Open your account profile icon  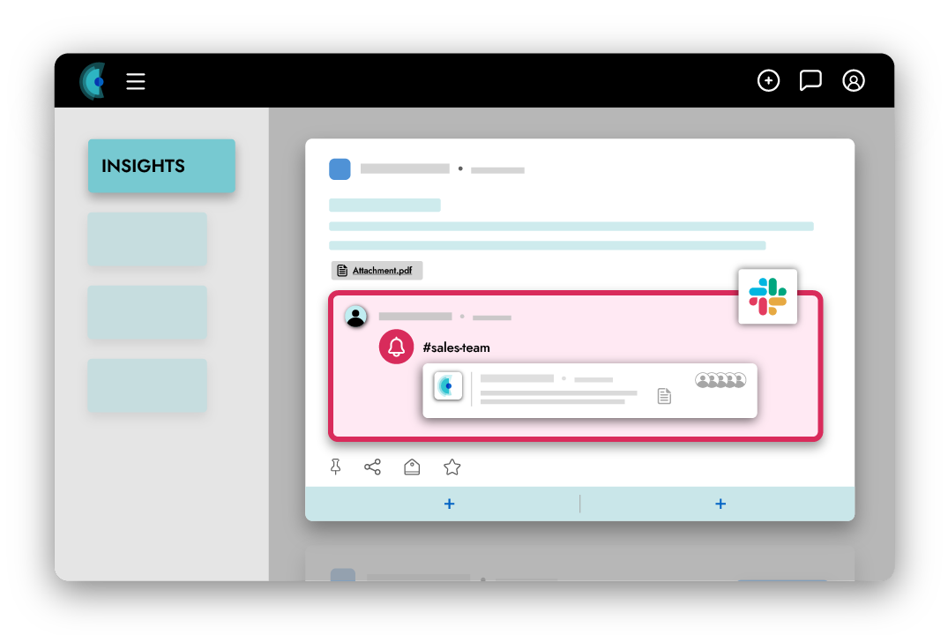tap(853, 80)
